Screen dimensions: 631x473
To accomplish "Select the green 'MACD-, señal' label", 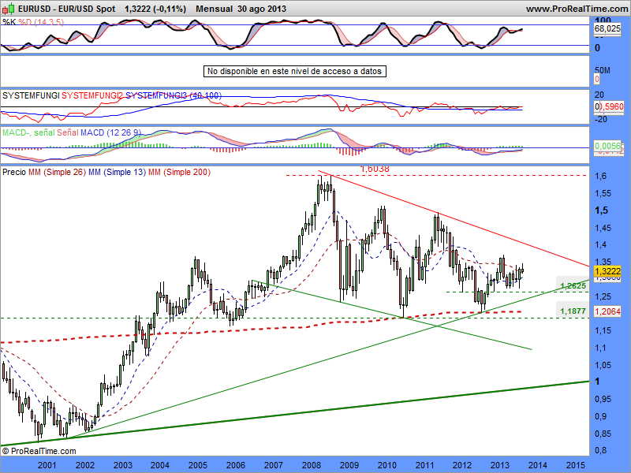I will (28, 132).
